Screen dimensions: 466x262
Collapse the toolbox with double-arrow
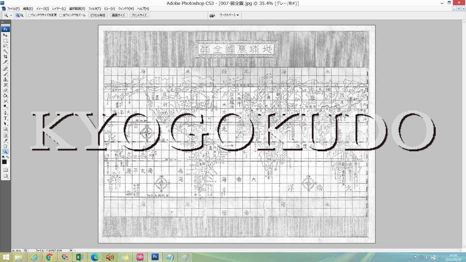tap(3, 22)
